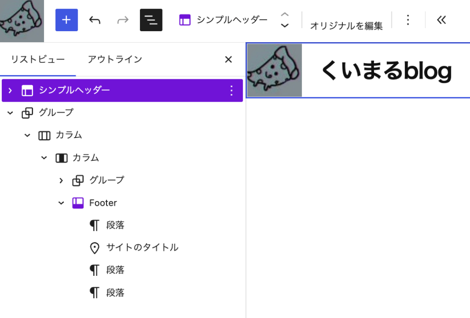Click the くいまるblog site title in canvas
This screenshot has height=318, width=470.
click(386, 71)
